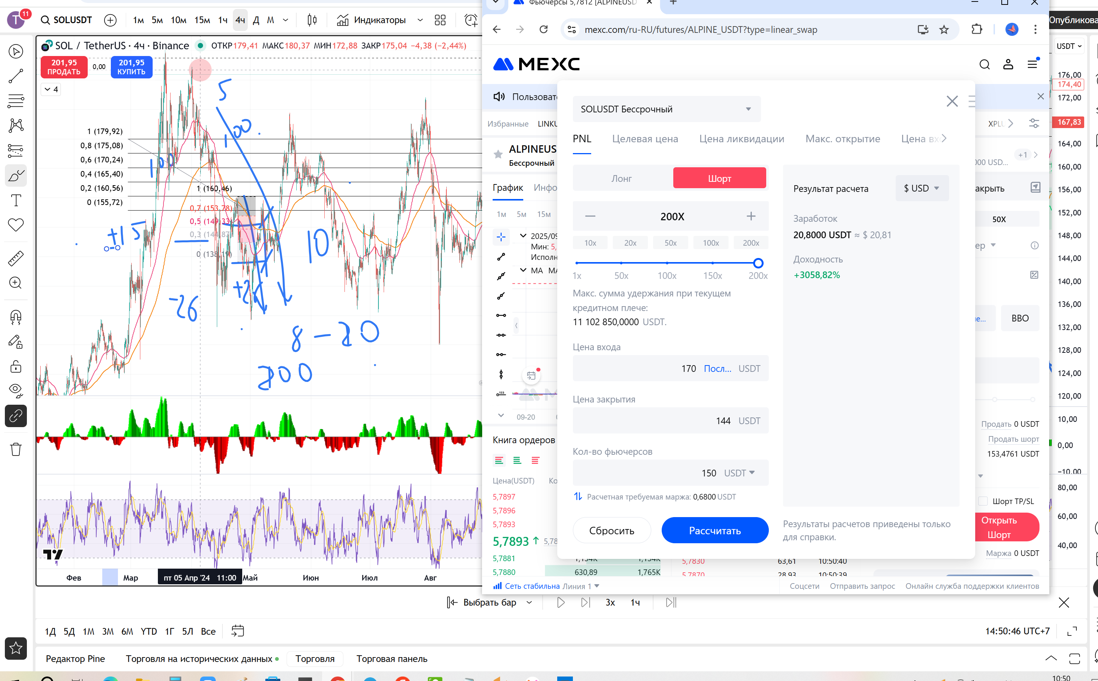Click the Сбросить button
Image resolution: width=1098 pixels, height=681 pixels.
click(x=611, y=531)
